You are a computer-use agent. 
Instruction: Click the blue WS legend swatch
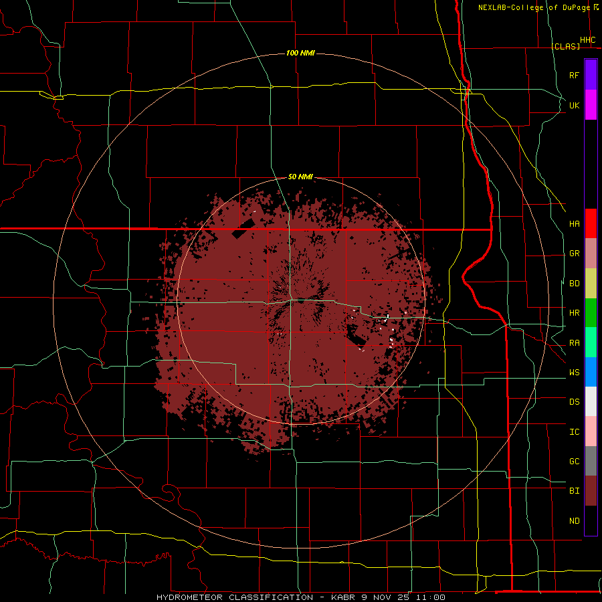click(591, 372)
